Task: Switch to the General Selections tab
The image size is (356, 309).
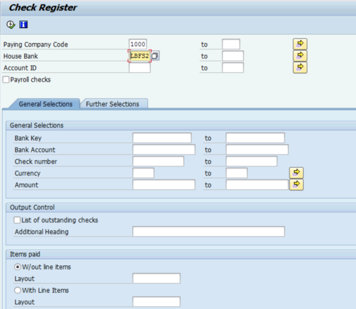Action: pos(45,104)
